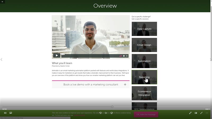This screenshot has width=212, height=119.
Task: Open the Data Capture thumbnail
Action: [x=144, y=29]
